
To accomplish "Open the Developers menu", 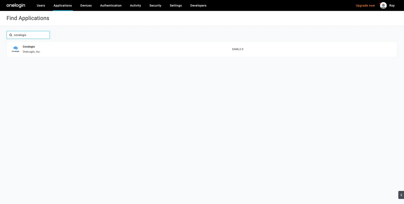I will (x=198, y=6).
